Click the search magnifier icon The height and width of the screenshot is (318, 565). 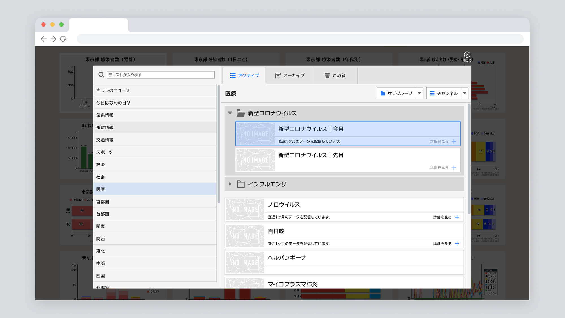101,75
